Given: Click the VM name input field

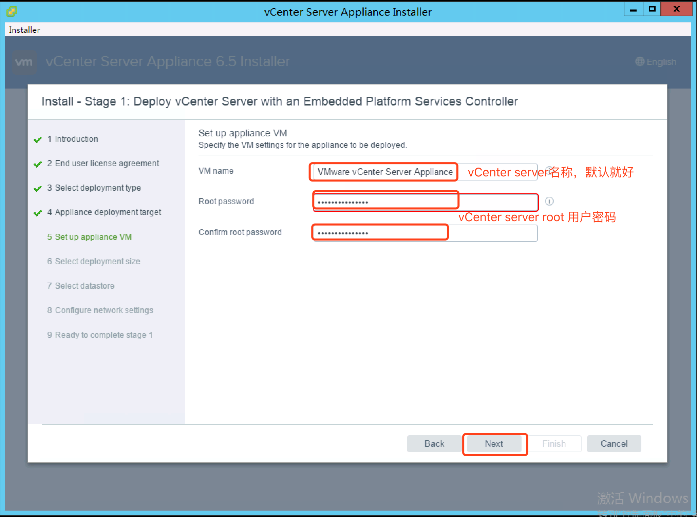Looking at the screenshot, I should 426,172.
